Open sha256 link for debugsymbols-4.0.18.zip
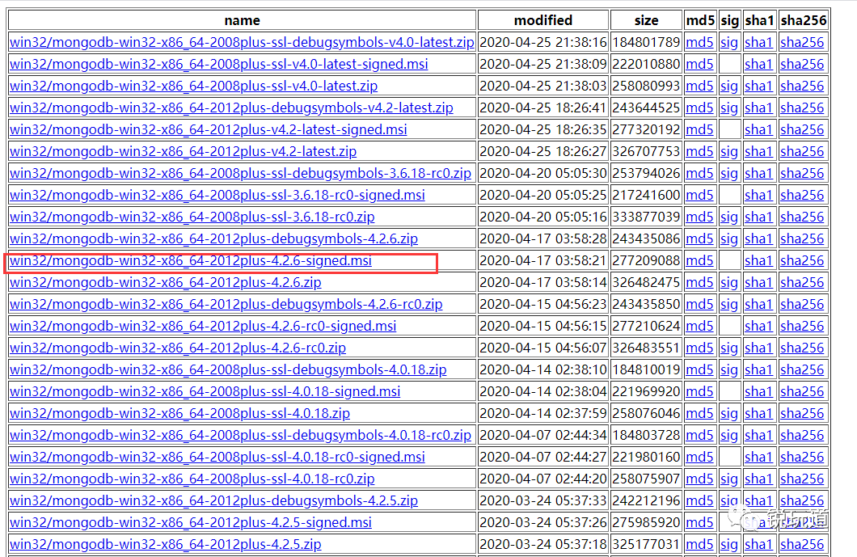 point(802,370)
